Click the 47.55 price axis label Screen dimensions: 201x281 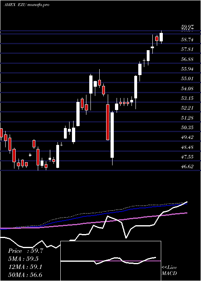[187, 157]
